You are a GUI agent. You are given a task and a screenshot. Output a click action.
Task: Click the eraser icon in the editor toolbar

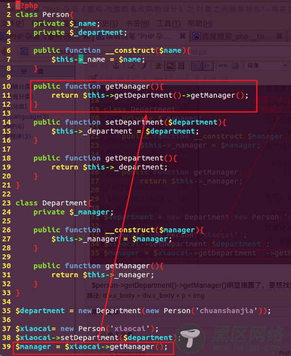(131, 66)
